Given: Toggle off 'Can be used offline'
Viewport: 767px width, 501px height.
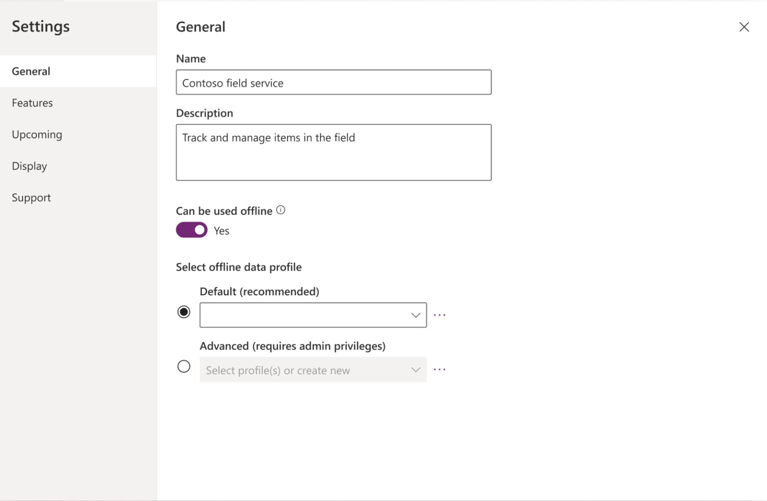Looking at the screenshot, I should (x=191, y=230).
